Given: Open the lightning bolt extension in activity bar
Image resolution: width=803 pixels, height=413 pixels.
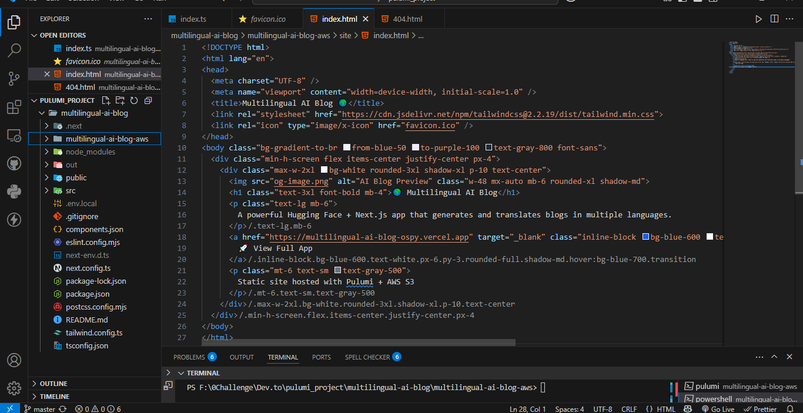Looking at the screenshot, I should pyautogui.click(x=14, y=220).
